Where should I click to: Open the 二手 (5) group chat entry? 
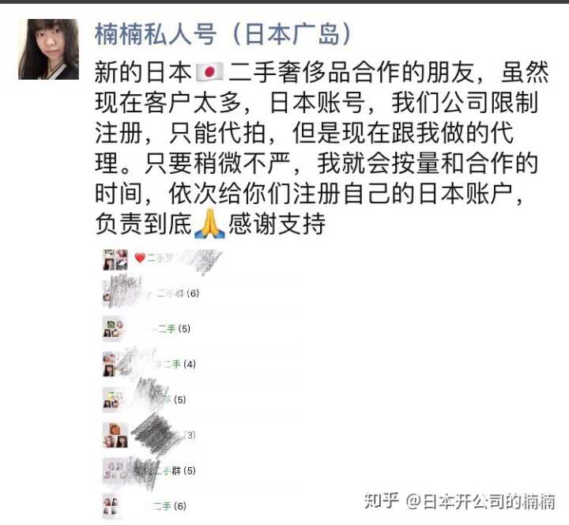174,329
